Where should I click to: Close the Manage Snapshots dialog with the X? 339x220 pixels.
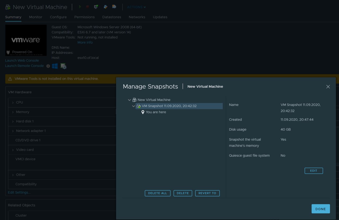tap(328, 87)
